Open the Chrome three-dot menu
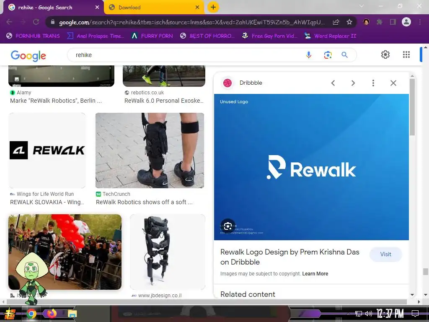 (x=420, y=22)
